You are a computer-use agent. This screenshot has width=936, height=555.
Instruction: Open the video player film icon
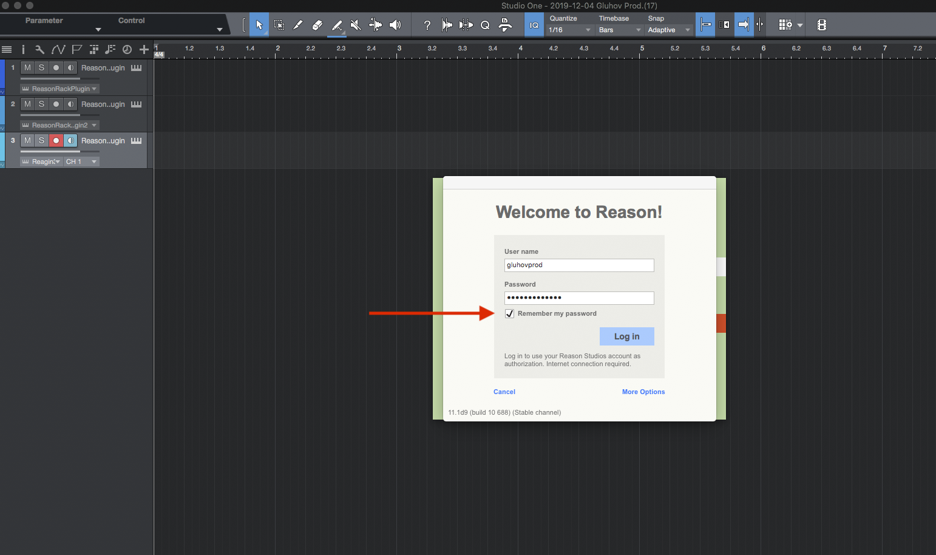coord(821,25)
